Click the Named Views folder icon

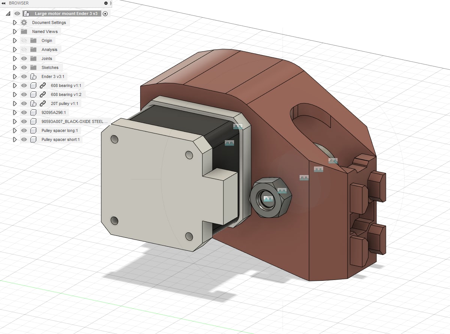24,31
